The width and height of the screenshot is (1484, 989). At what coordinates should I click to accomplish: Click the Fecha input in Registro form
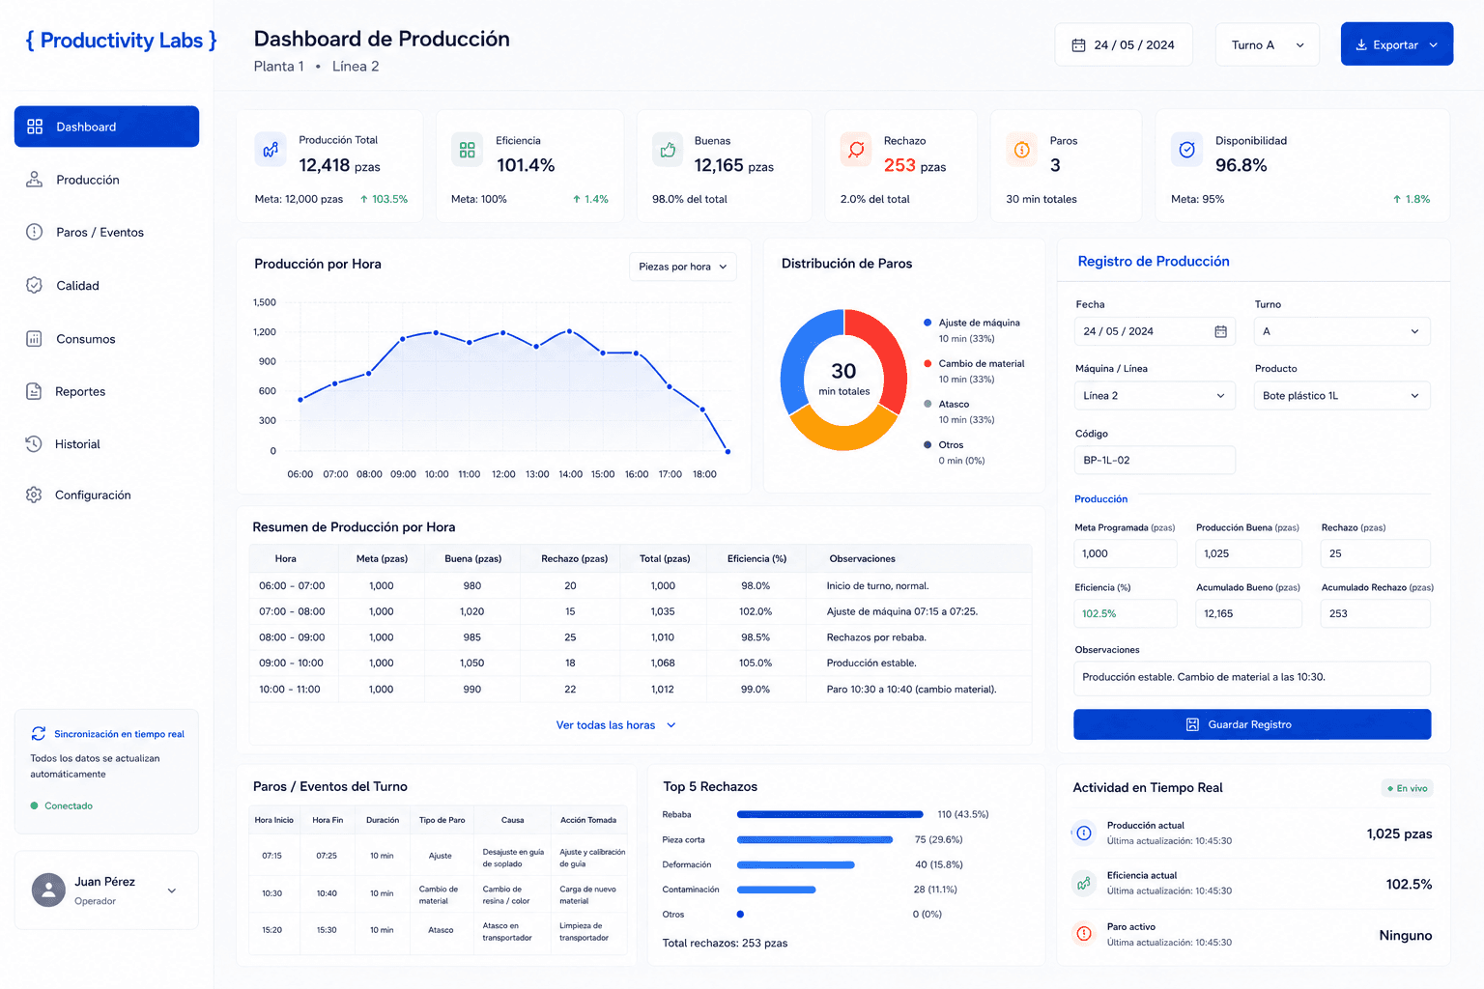pyautogui.click(x=1155, y=331)
